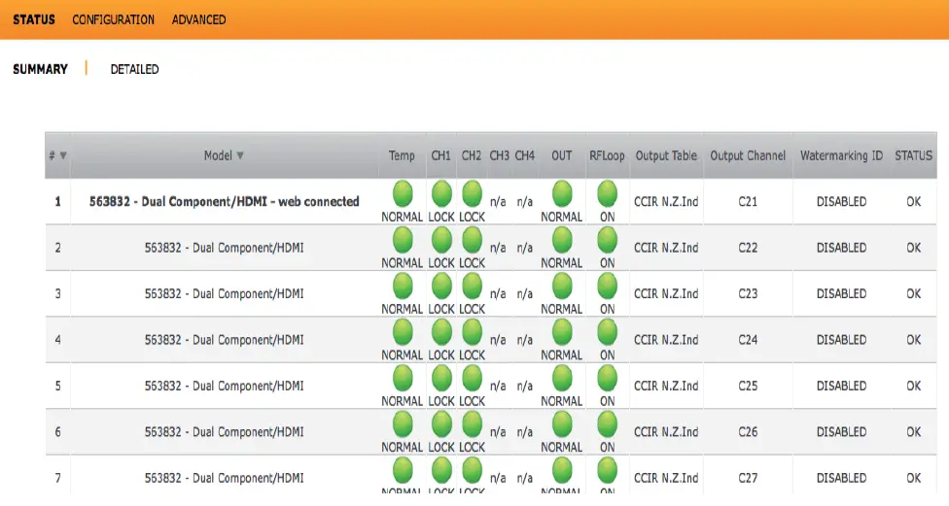Screen dimensions: 949x506
Task: Sort table by Model column arrow
Action: 239,155
